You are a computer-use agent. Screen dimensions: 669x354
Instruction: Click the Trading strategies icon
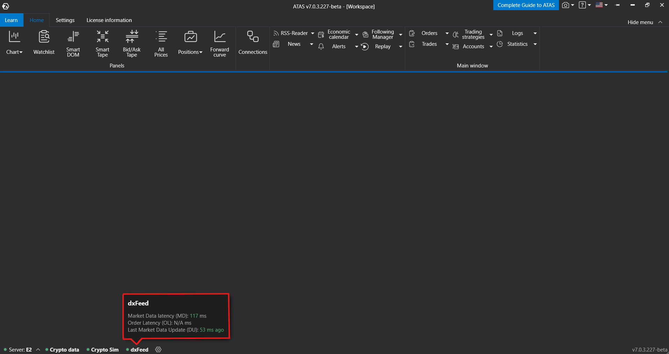(456, 34)
